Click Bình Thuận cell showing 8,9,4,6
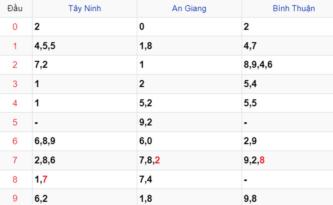Viewport: 333px width, 205px height. [258, 65]
